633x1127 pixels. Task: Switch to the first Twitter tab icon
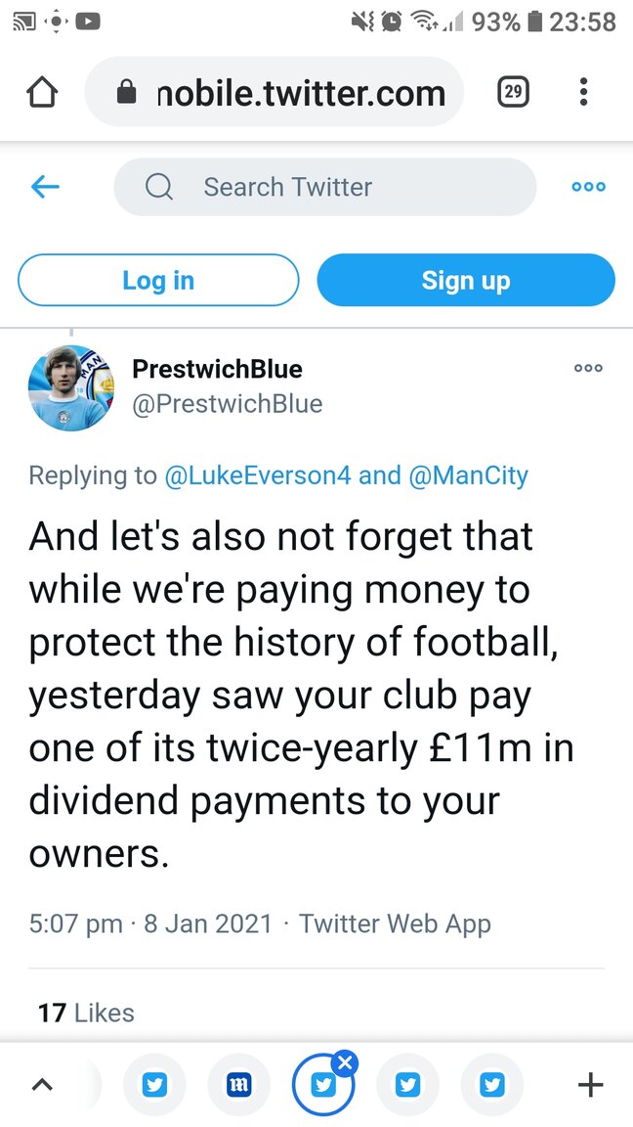(x=155, y=1084)
